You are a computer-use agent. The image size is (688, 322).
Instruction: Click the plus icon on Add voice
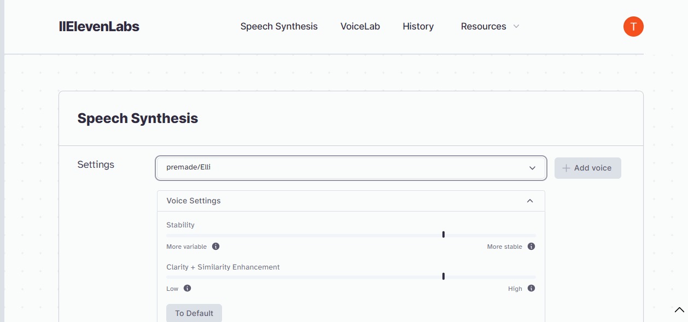pyautogui.click(x=566, y=168)
